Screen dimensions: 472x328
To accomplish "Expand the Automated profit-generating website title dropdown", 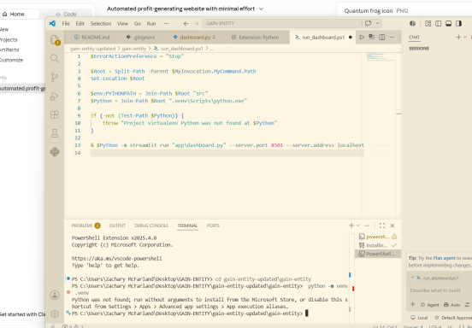I will coord(261,9).
